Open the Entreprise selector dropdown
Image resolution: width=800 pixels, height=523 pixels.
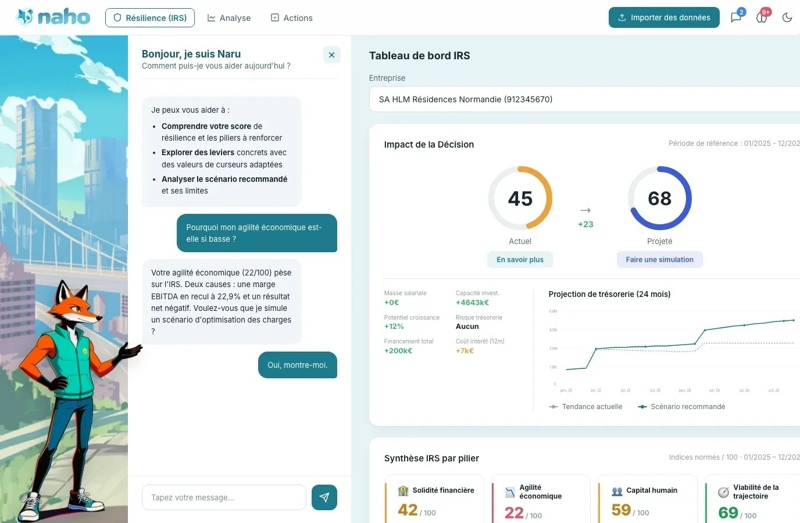(x=584, y=99)
